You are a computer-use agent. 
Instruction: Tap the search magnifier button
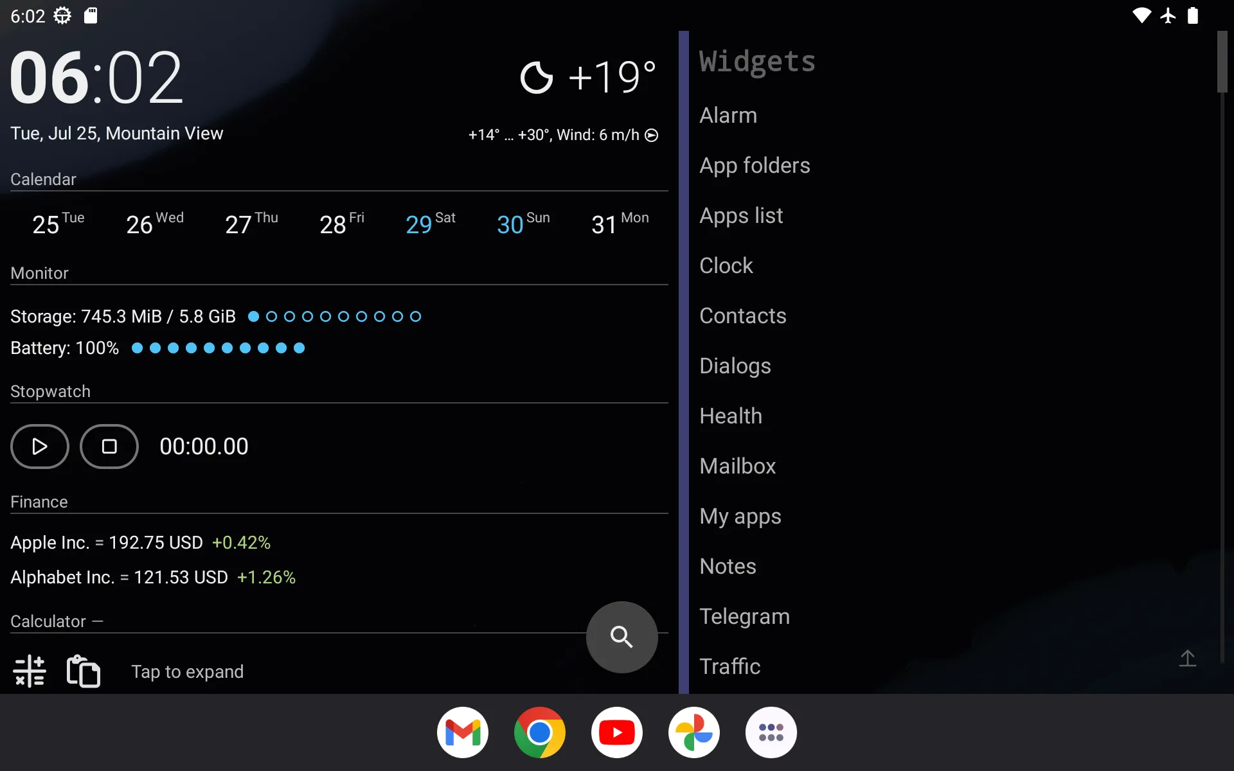coord(622,637)
